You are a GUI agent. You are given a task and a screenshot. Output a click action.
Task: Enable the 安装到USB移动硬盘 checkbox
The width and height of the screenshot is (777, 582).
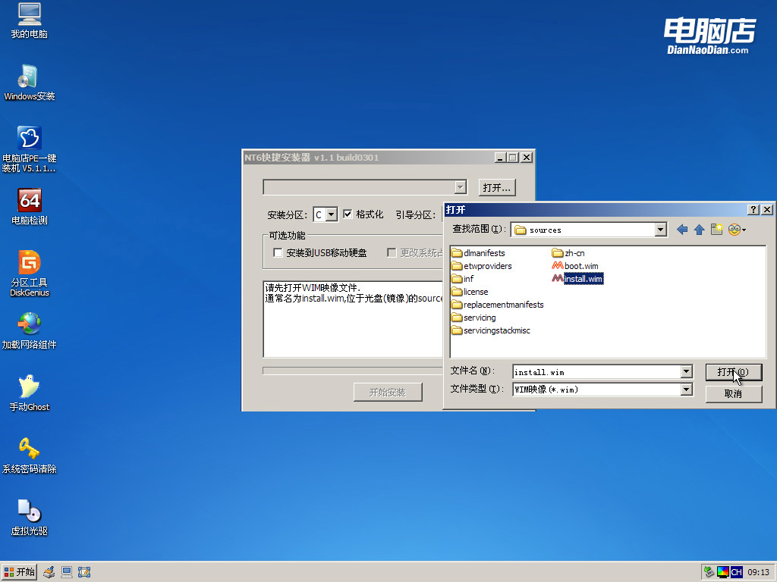click(x=277, y=252)
